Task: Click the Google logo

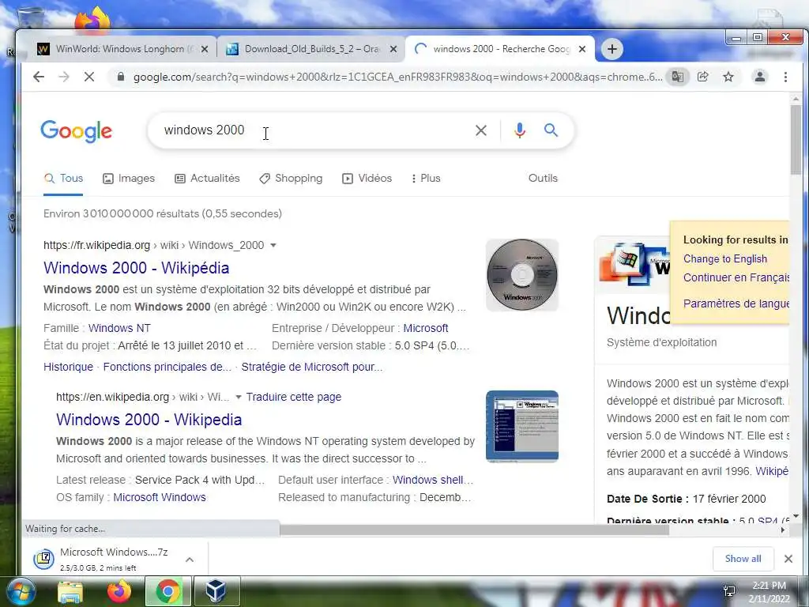Action: coord(77,131)
